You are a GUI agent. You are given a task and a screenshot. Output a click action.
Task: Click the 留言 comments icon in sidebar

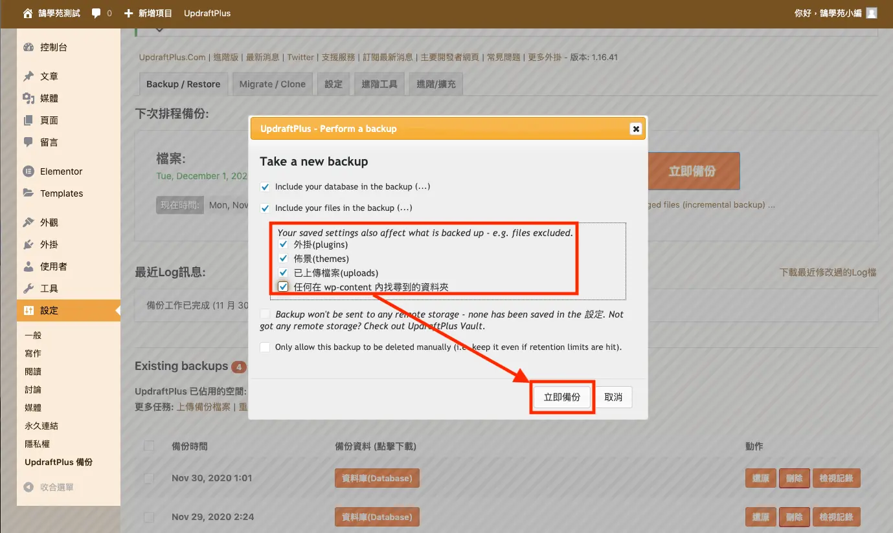(x=28, y=142)
